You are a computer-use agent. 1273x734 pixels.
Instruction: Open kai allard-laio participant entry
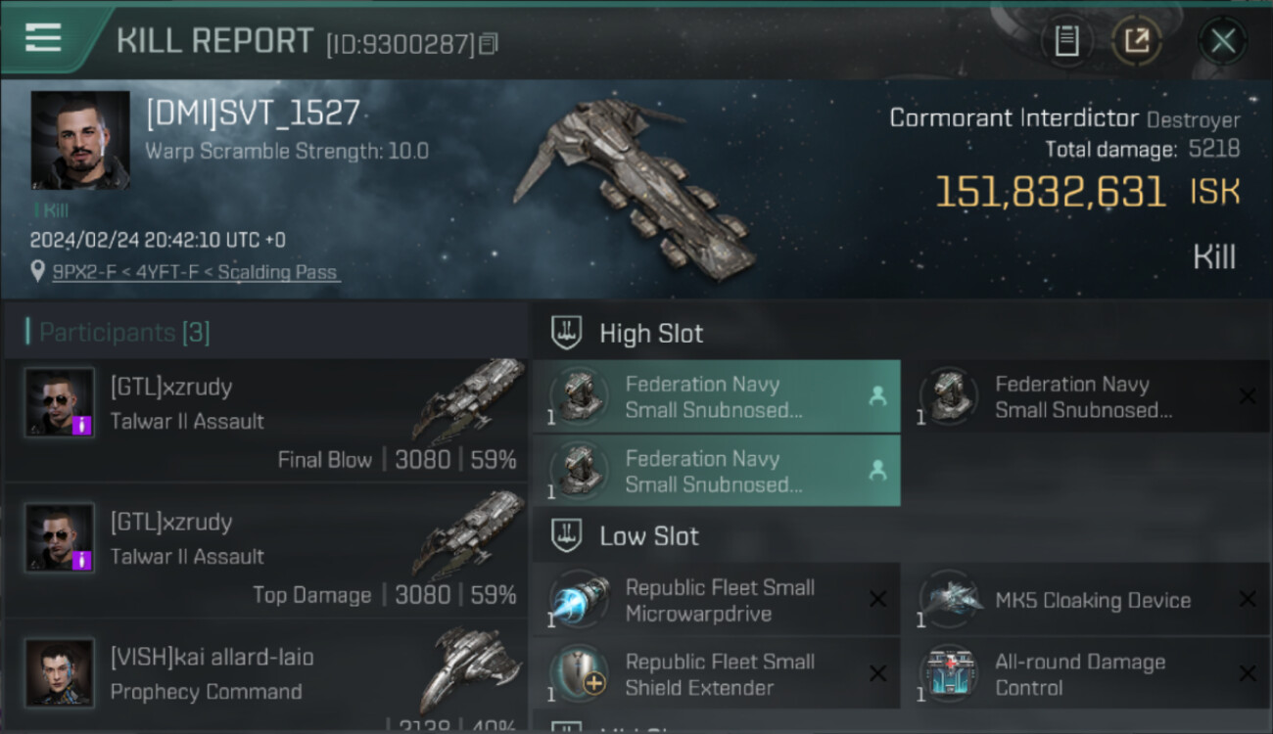tap(264, 675)
